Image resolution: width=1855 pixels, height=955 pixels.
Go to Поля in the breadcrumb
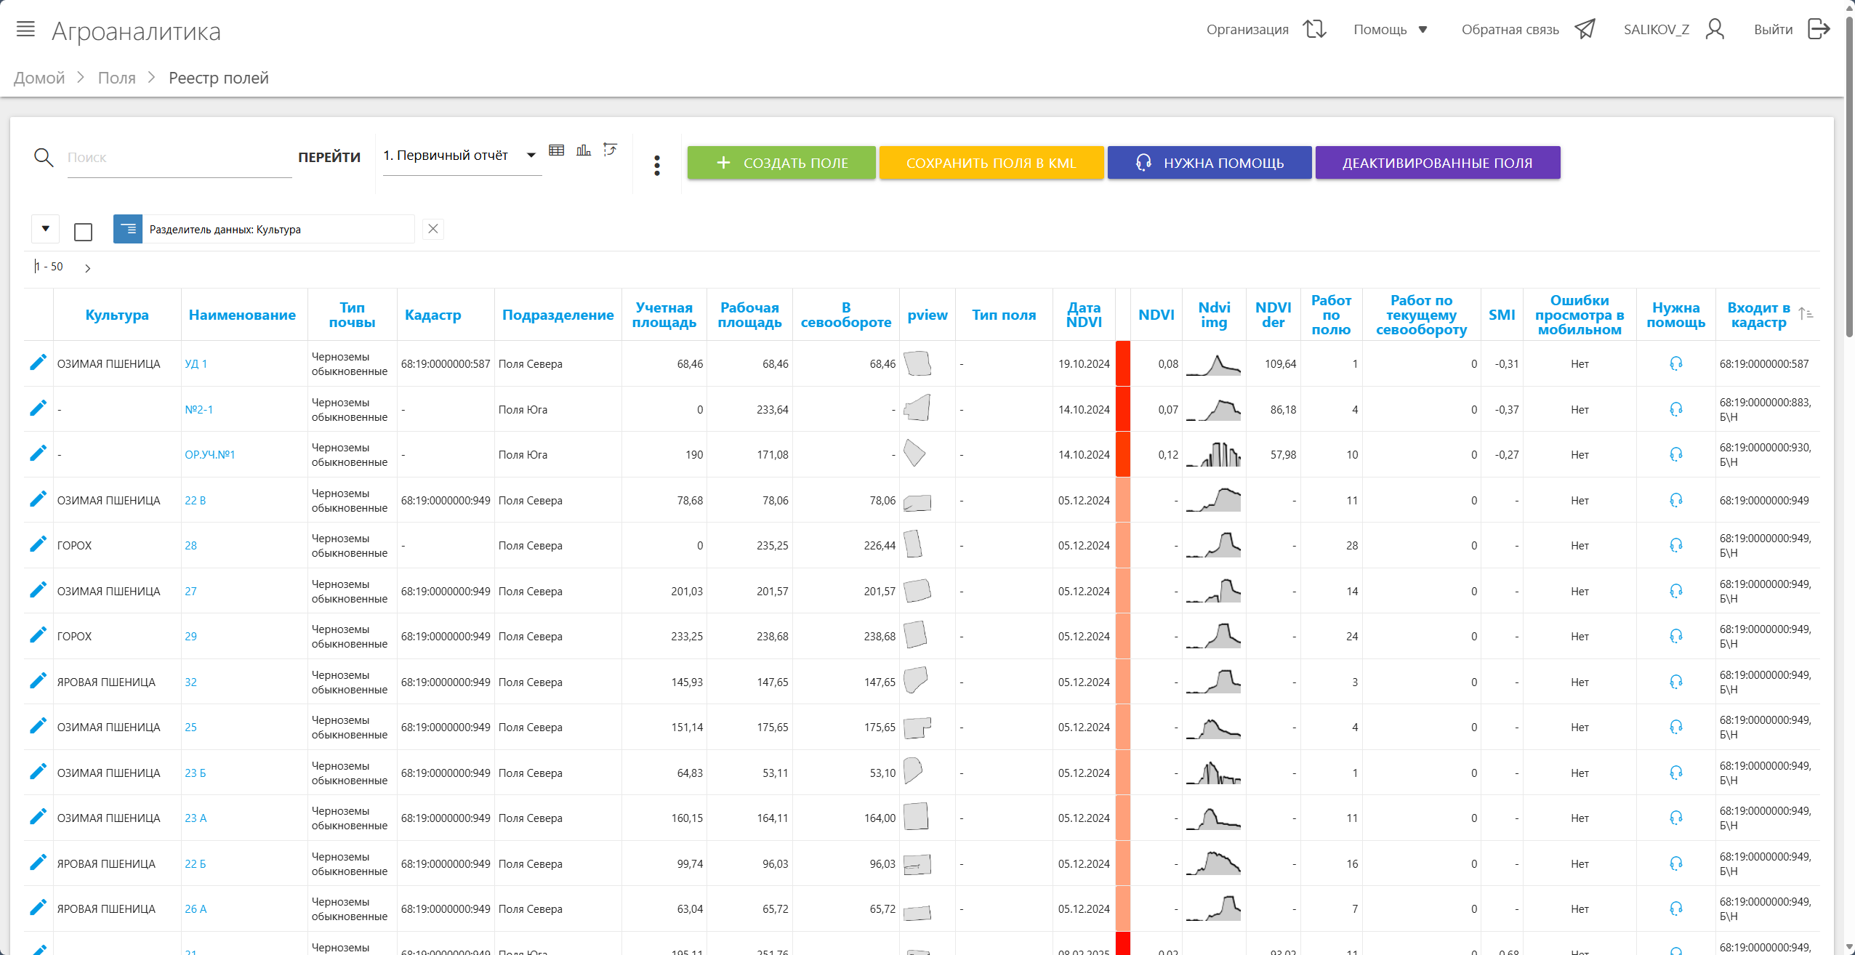point(116,78)
